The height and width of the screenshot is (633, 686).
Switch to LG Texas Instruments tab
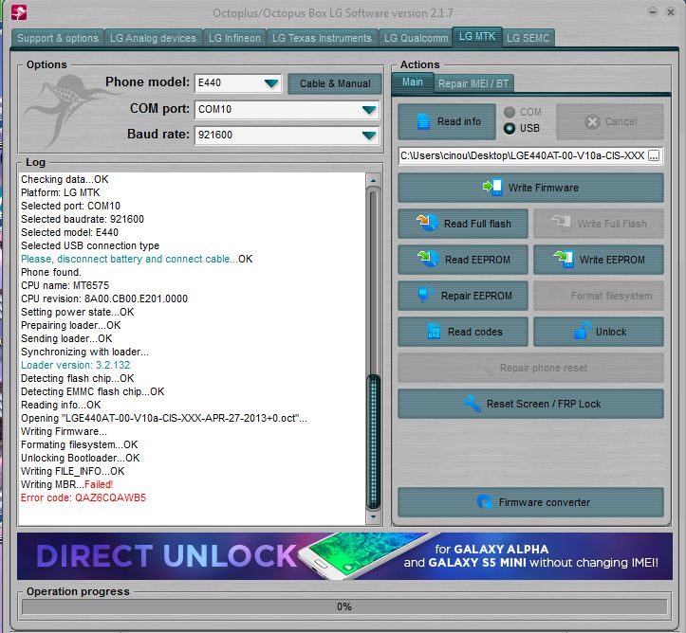(x=322, y=38)
